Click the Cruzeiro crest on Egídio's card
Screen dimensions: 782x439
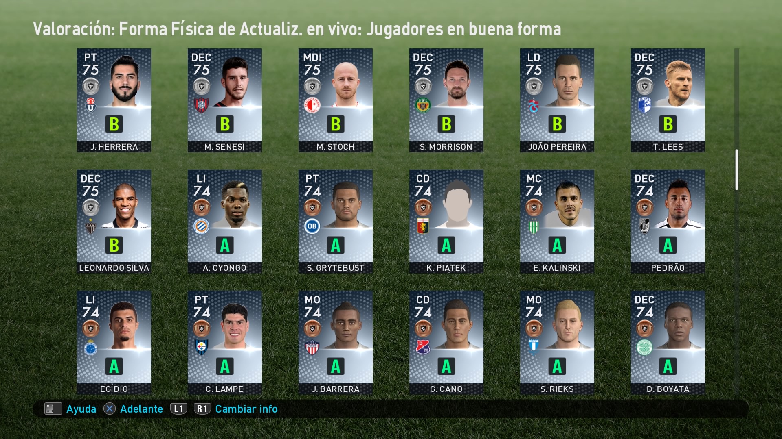(x=90, y=348)
